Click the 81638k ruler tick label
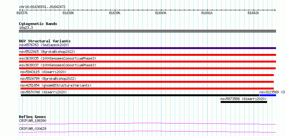The width and height of the screenshot is (285, 136). (68, 13)
